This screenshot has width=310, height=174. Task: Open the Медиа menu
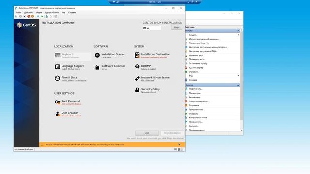pyautogui.click(x=39, y=12)
